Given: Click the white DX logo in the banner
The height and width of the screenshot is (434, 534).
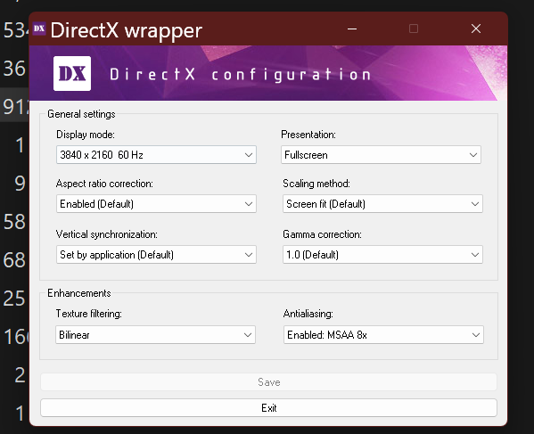Looking at the screenshot, I should tap(72, 74).
